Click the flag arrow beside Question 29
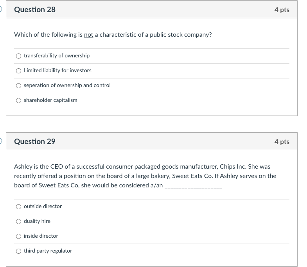This screenshot has height=267, width=307. [x=2, y=141]
